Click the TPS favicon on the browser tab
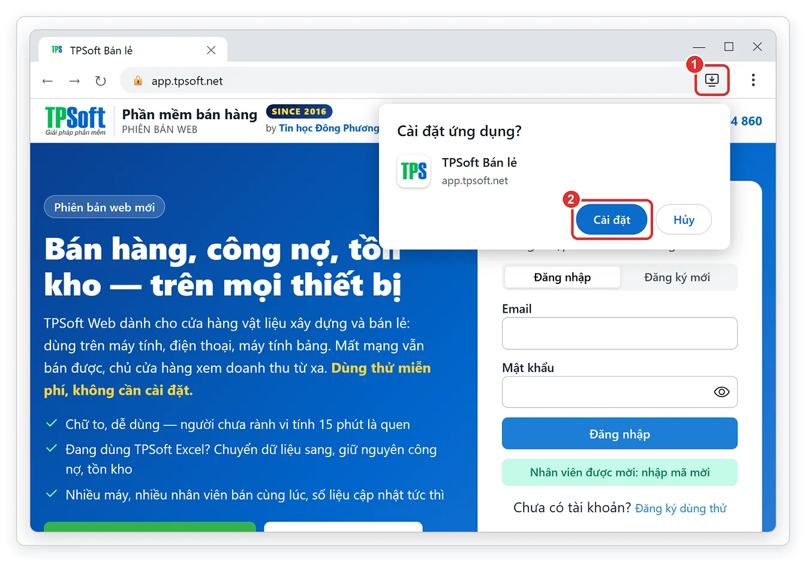Image resolution: width=806 pixels, height=562 pixels. point(57,50)
